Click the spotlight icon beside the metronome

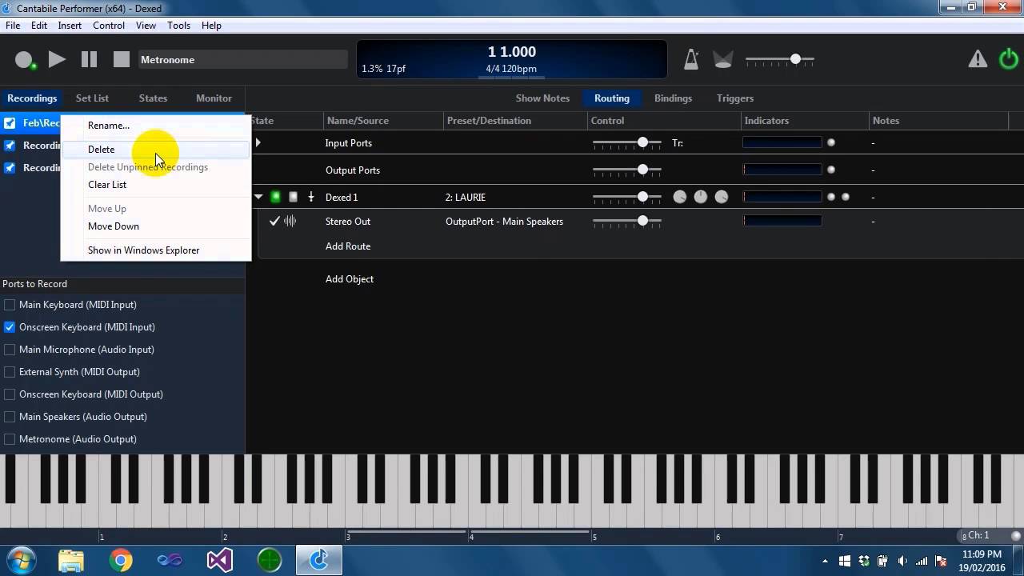(x=723, y=59)
